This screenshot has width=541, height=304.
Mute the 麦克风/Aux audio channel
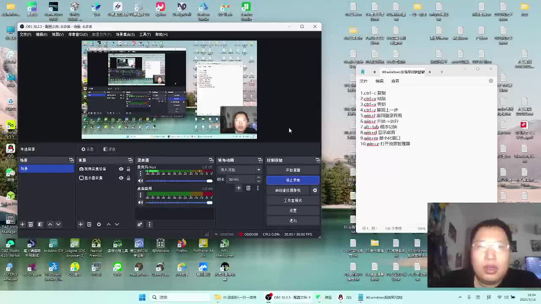141,181
